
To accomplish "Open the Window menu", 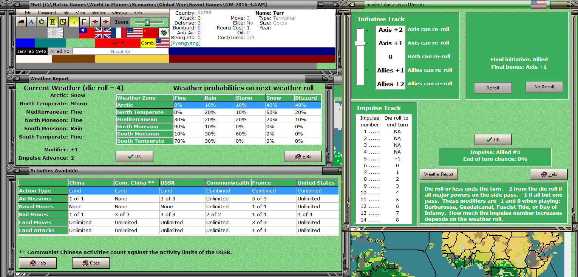I will pos(119,13).
